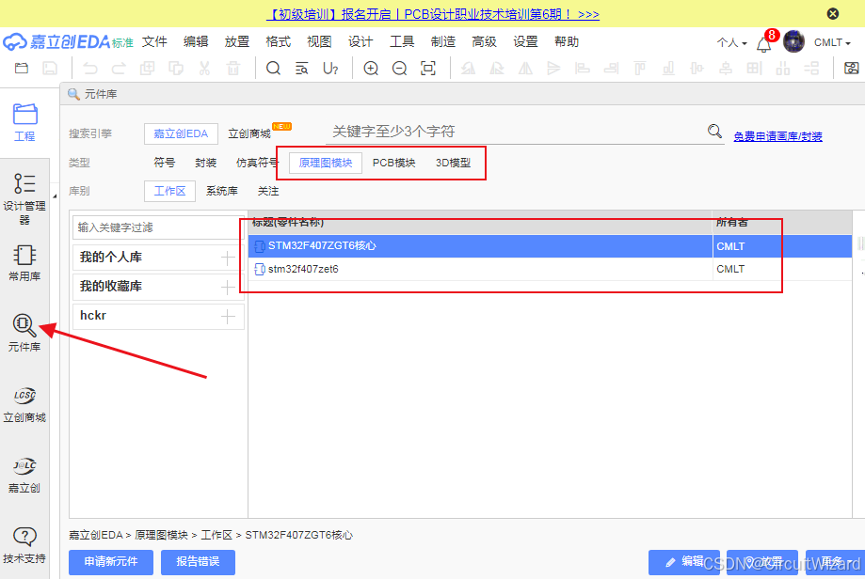Zoom out with the minus magnifier
Image resolution: width=865 pixels, height=579 pixels.
click(x=399, y=69)
